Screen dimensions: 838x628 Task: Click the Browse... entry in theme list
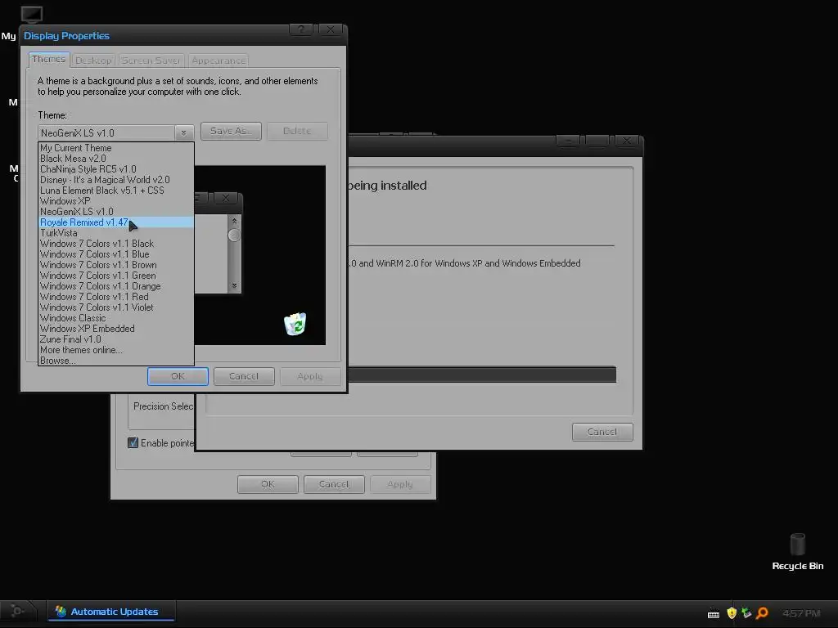coord(116,361)
